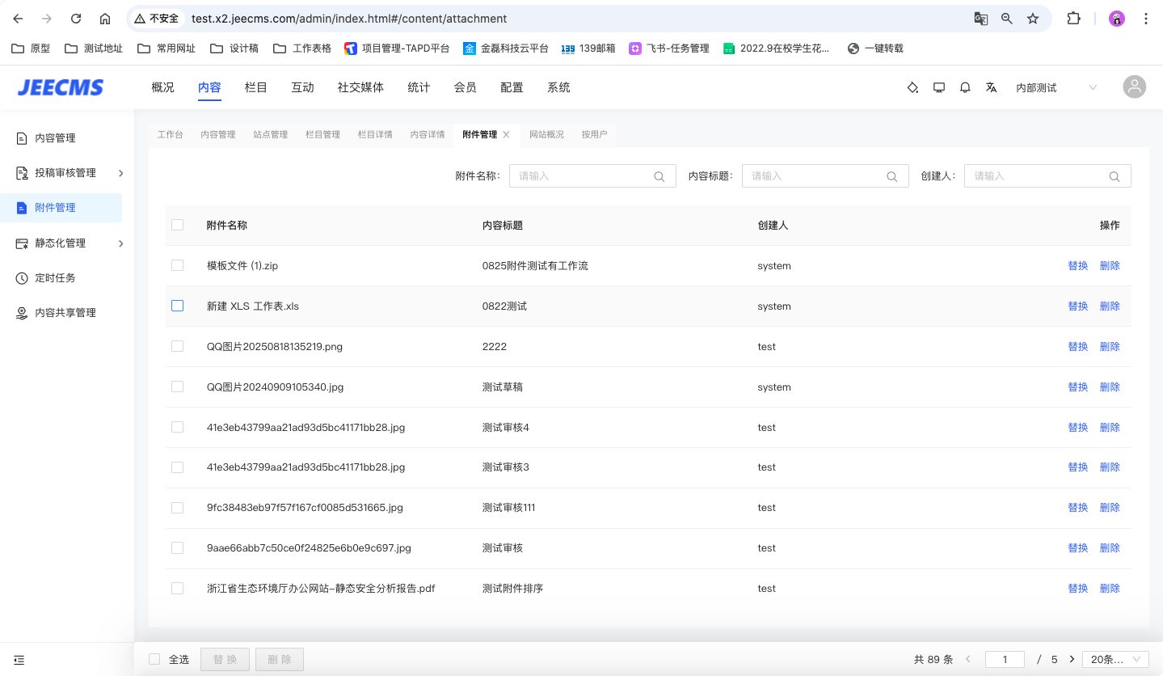Click search icon in 创建人 field
This screenshot has width=1163, height=676.
1115,176
